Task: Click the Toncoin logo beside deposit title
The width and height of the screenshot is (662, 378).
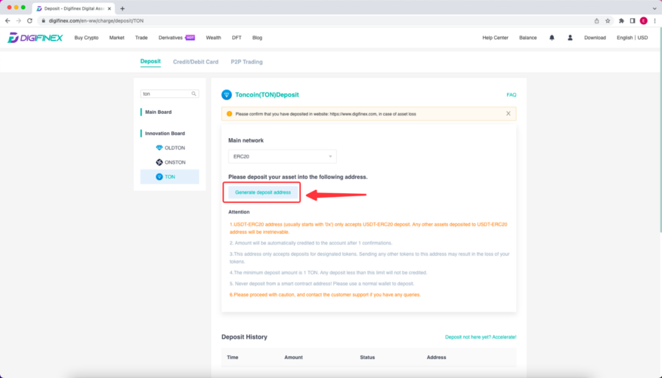Action: coord(226,95)
